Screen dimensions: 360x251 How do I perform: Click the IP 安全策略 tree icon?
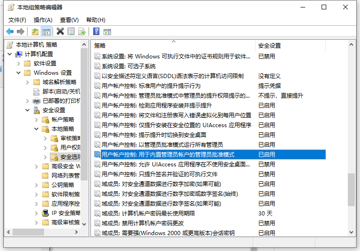click(x=45, y=213)
